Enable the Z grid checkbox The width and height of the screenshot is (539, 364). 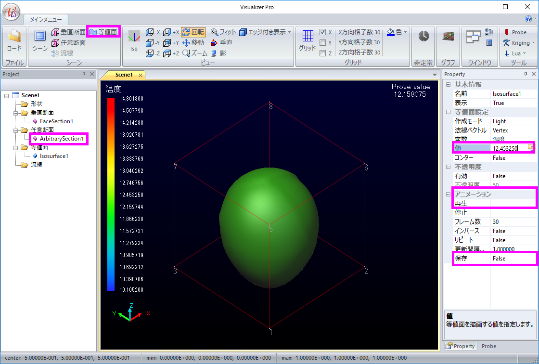click(x=323, y=53)
